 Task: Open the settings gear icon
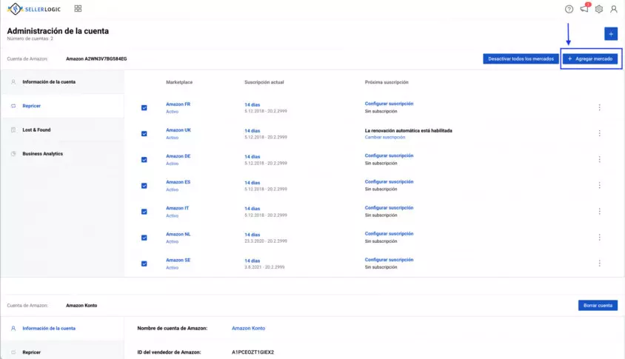pos(598,9)
